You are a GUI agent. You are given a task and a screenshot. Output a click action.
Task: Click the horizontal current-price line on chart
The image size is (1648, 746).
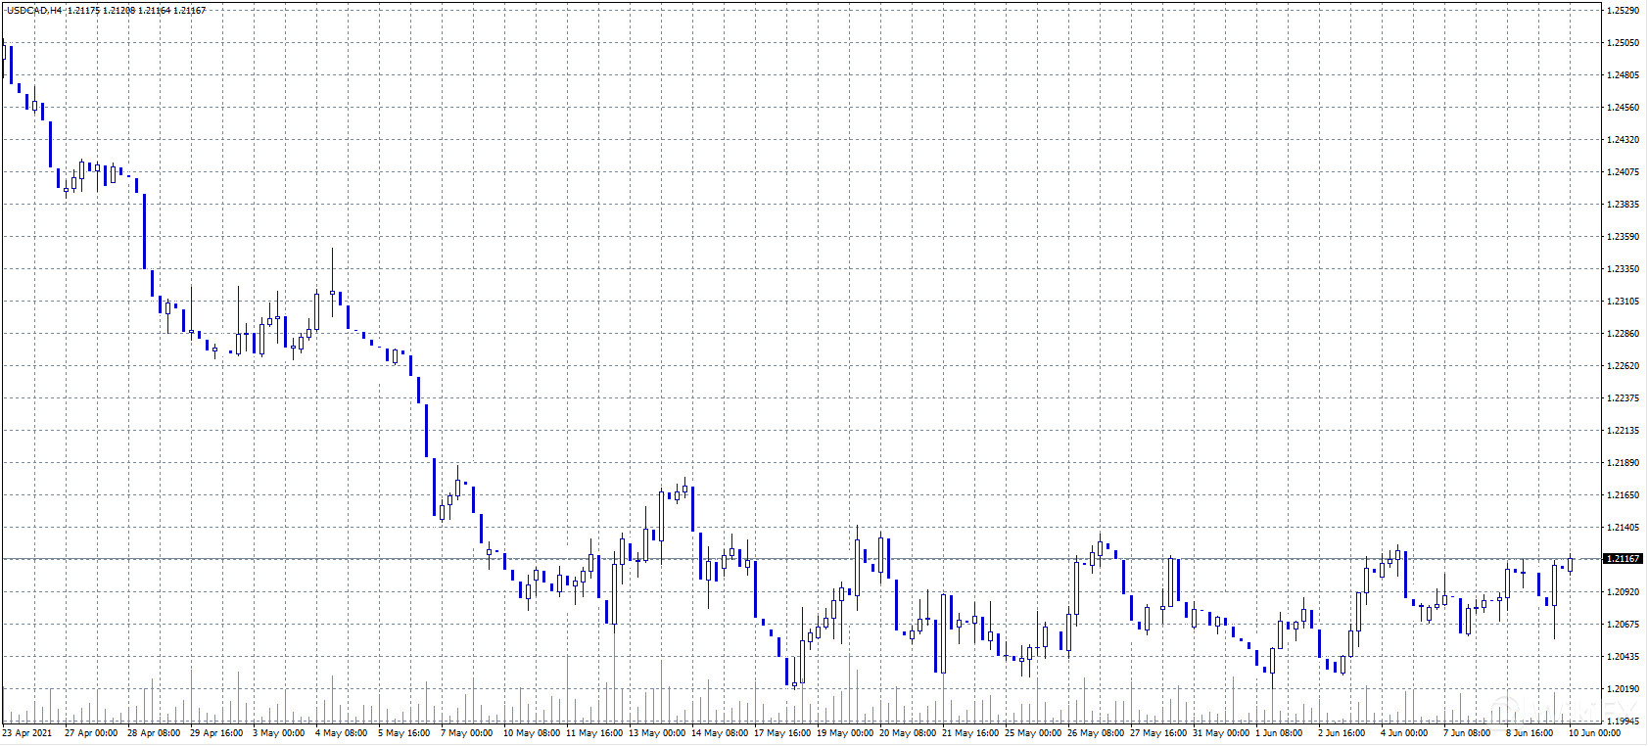coord(783,559)
